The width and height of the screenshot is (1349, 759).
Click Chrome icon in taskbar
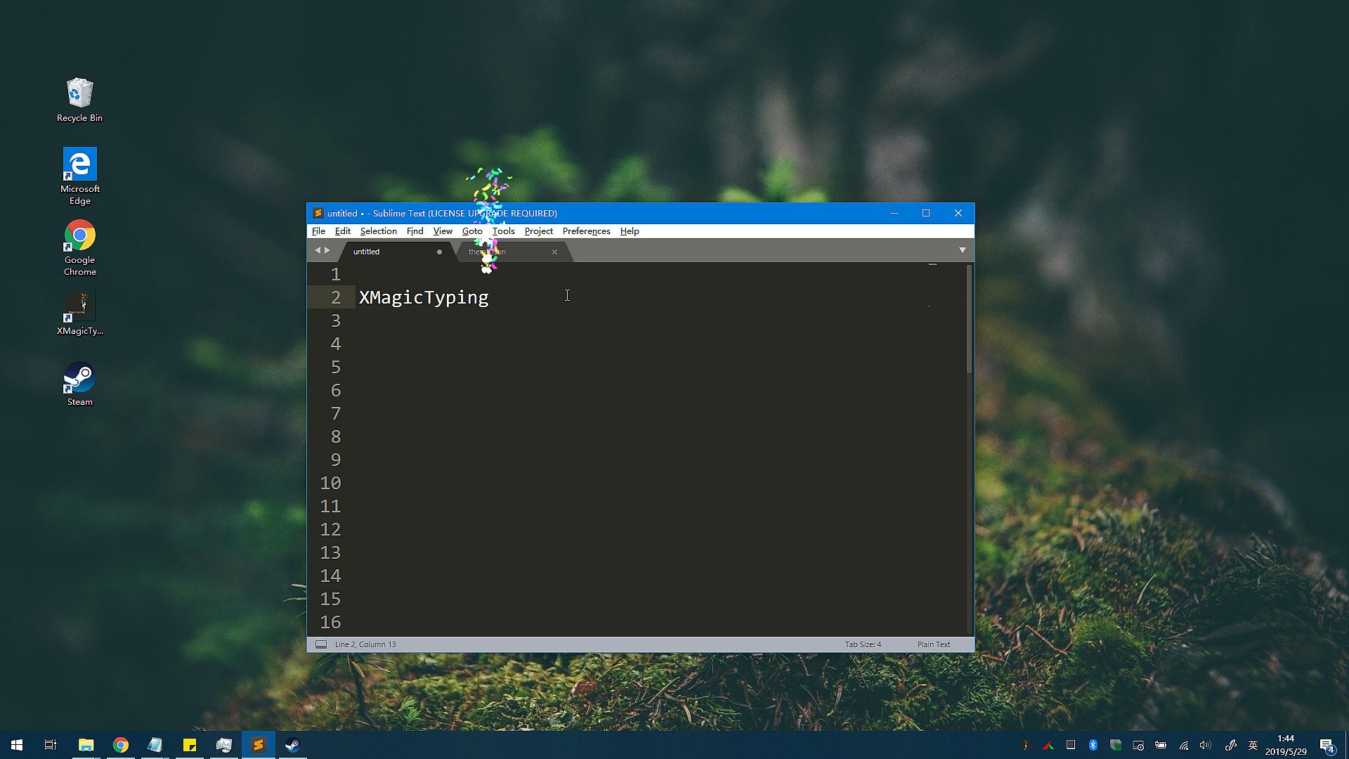coord(121,745)
